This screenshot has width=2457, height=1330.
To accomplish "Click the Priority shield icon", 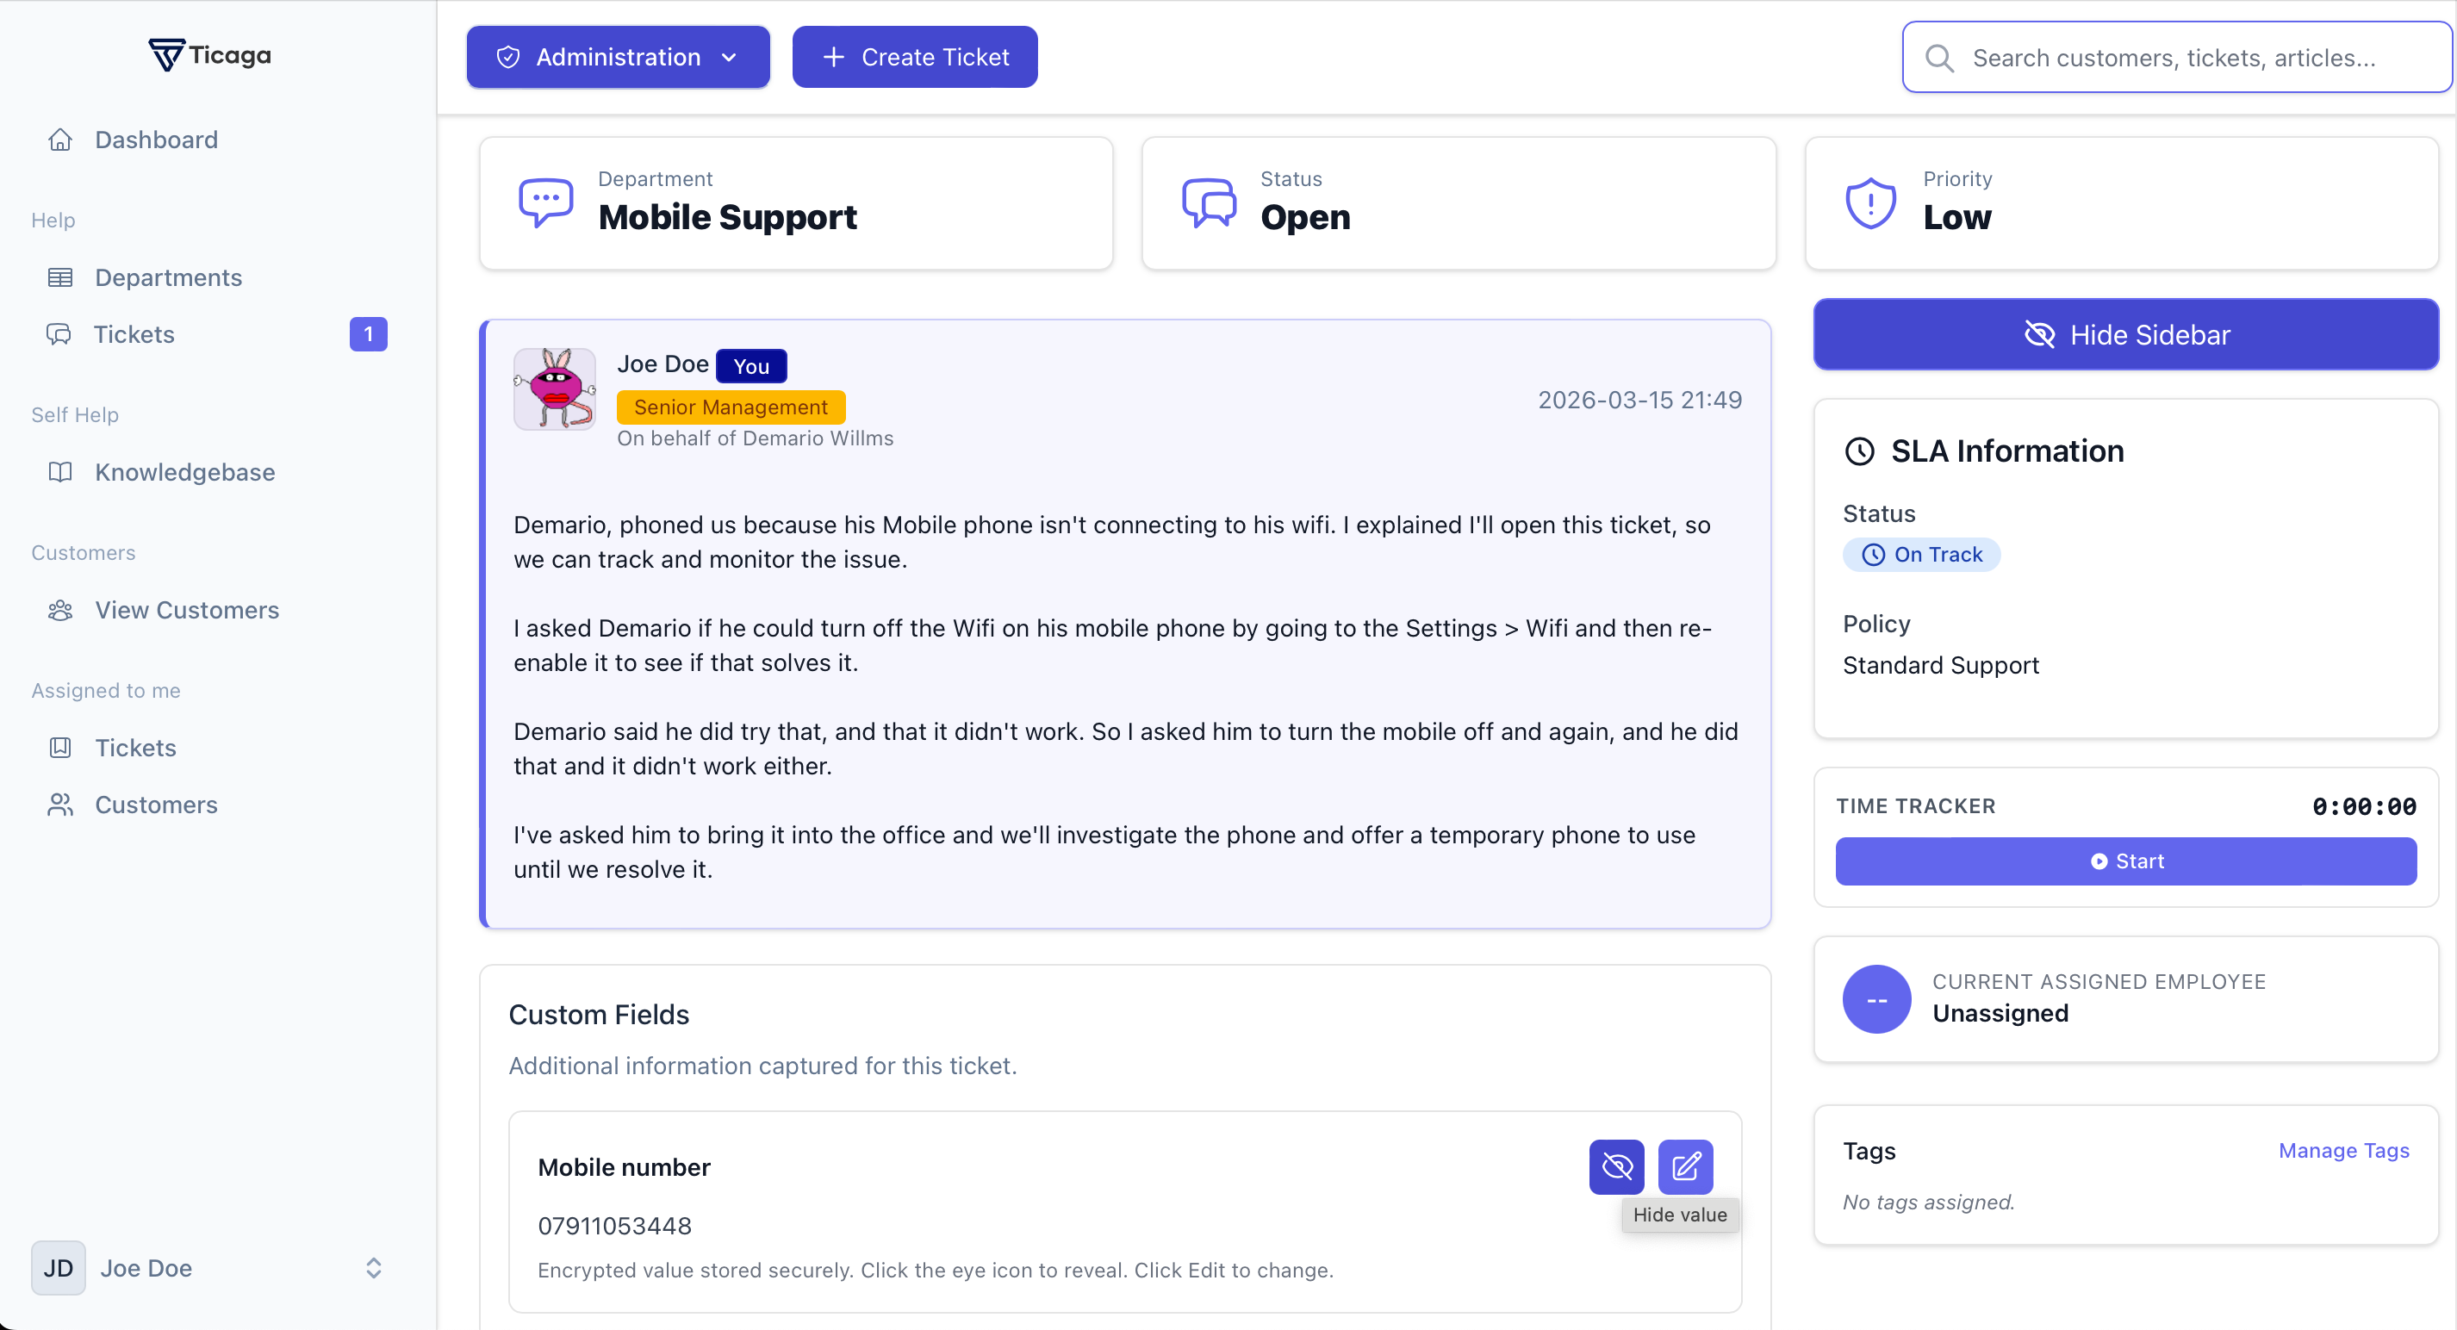I will click(x=1869, y=203).
